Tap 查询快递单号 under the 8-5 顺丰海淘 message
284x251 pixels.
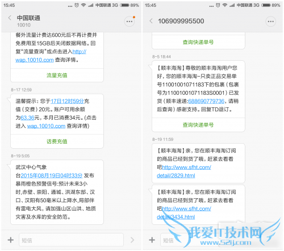[198, 125]
